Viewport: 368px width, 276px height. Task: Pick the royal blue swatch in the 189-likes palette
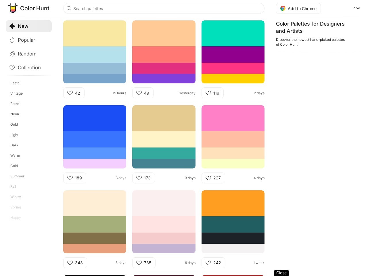tap(95, 118)
